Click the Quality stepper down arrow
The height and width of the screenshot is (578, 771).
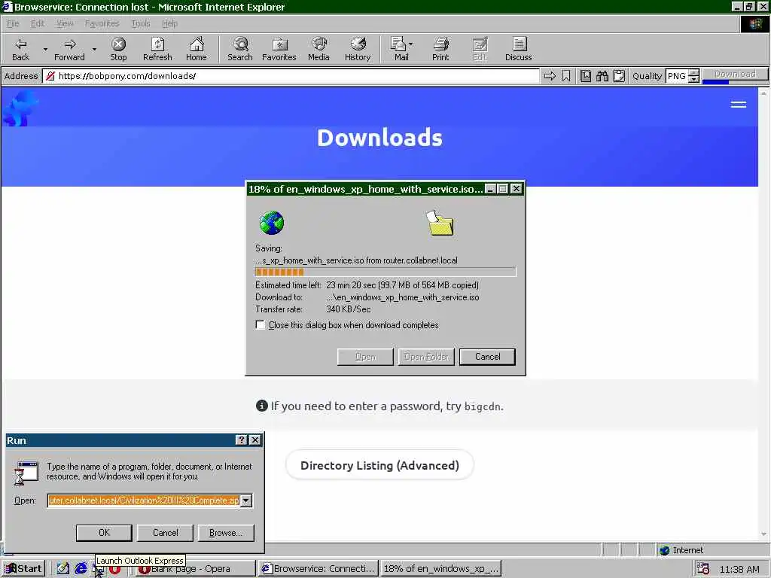click(x=693, y=79)
